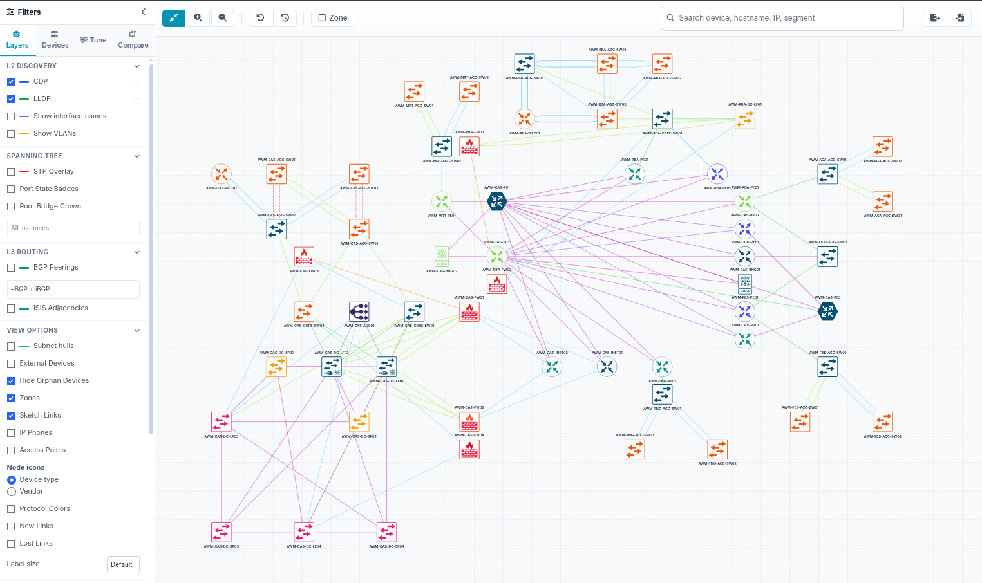Select the AWM-CAS-P03 hexagon router node

click(827, 311)
